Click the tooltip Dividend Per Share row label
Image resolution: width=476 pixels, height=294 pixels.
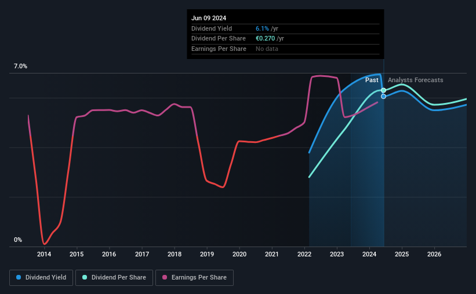218,39
